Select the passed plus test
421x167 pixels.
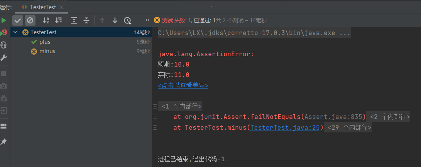click(45, 42)
